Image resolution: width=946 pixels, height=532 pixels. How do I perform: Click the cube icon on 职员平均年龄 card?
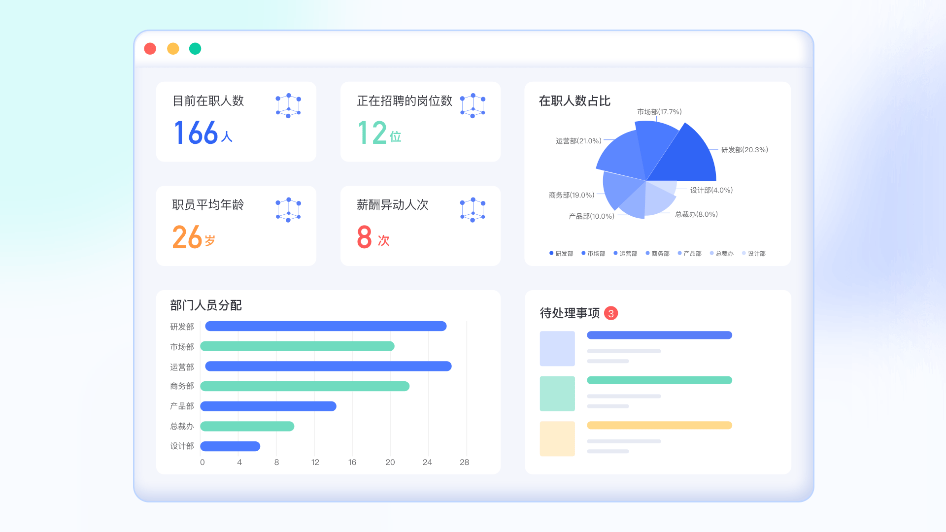[x=288, y=210]
